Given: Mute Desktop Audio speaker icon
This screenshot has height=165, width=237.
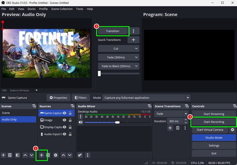Looking at the screenshot, I should tap(80, 122).
